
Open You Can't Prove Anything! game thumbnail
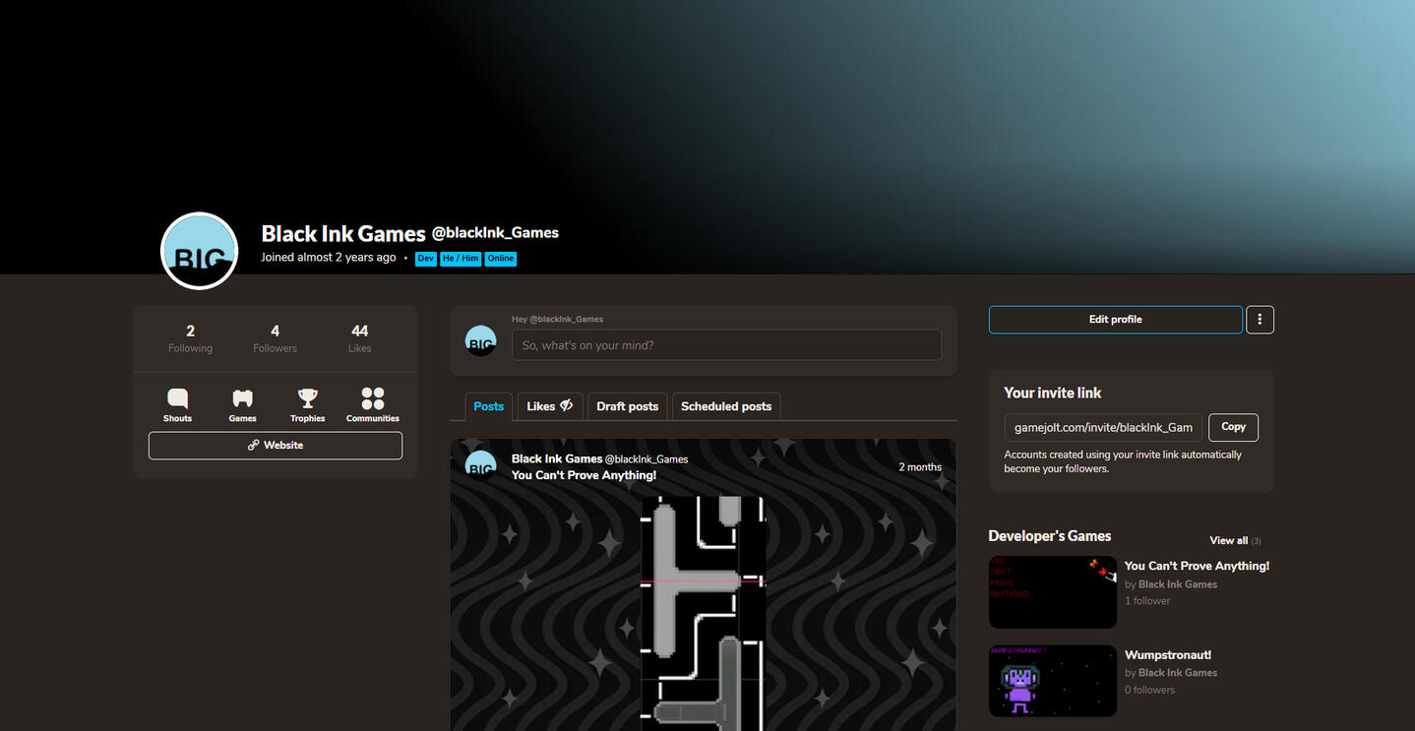[1052, 592]
